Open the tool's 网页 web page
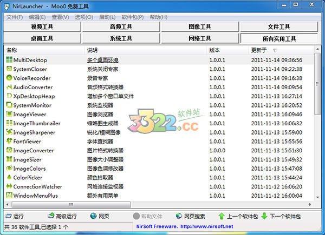 tap(100, 216)
